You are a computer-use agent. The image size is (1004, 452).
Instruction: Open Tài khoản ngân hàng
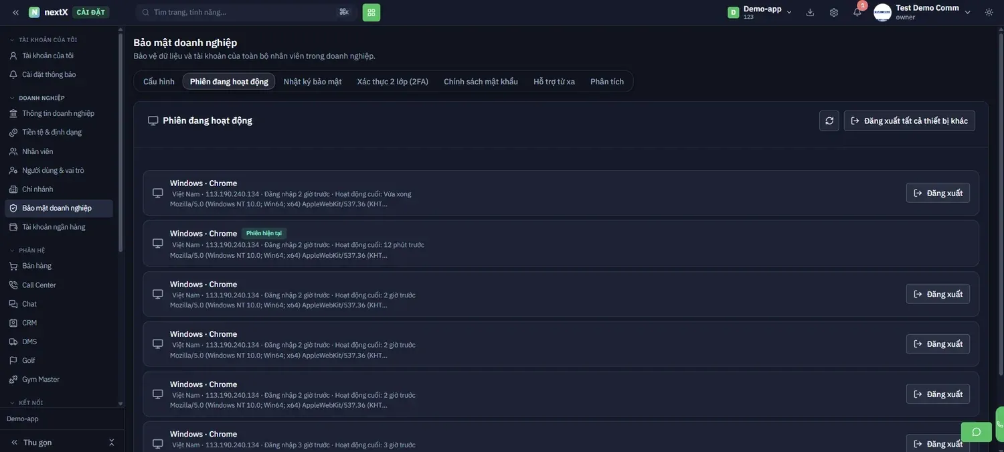coord(59,227)
